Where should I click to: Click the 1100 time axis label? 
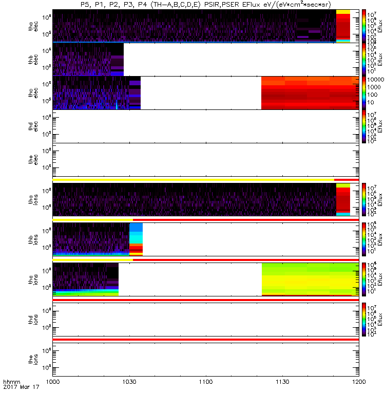coord(206,382)
